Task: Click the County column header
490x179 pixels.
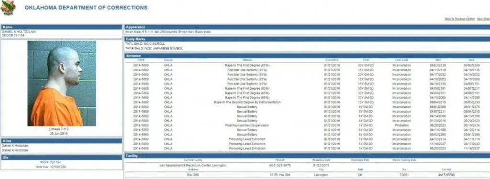Action: (x=168, y=60)
